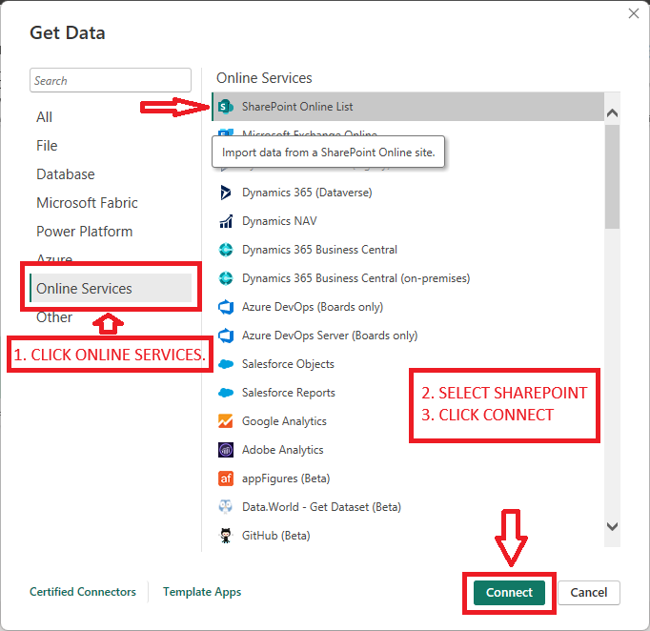Viewport: 650px width, 631px height.
Task: Click the appFigures orange icon
Action: (x=226, y=478)
